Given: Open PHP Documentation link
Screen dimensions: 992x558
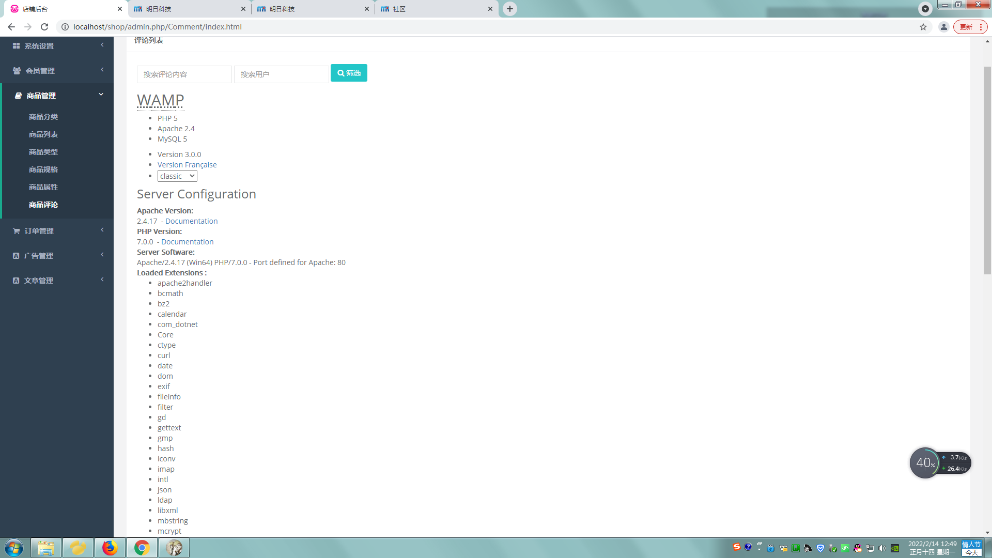Looking at the screenshot, I should 187,242.
